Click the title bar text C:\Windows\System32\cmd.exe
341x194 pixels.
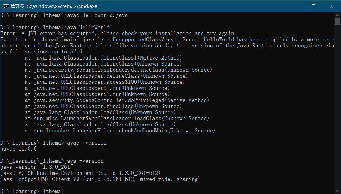54,6
